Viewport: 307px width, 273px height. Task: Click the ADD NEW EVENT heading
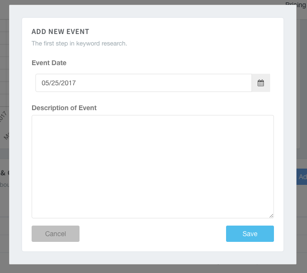click(x=60, y=32)
